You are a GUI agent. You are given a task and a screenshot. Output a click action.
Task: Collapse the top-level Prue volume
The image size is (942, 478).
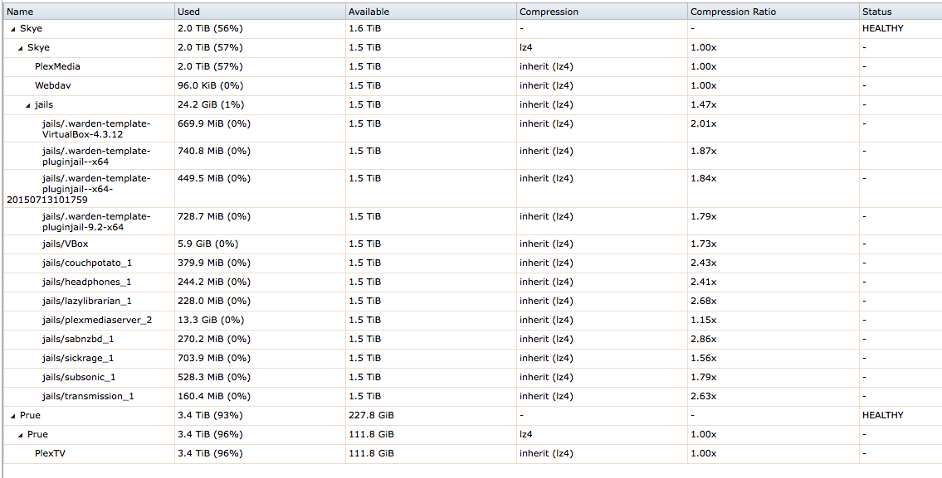pyautogui.click(x=13, y=415)
